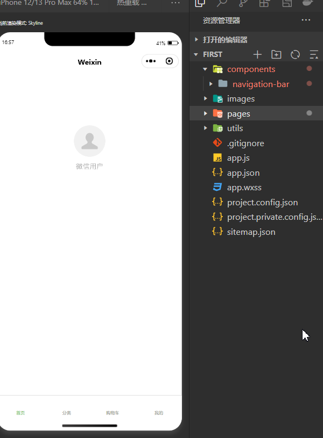Click the pages folder status dot
The image size is (323, 438).
pyautogui.click(x=309, y=113)
